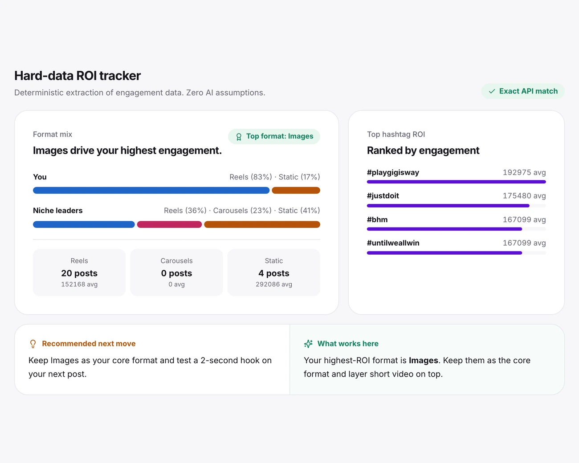Click the What works here heading
This screenshot has height=463, width=579.
(348, 344)
